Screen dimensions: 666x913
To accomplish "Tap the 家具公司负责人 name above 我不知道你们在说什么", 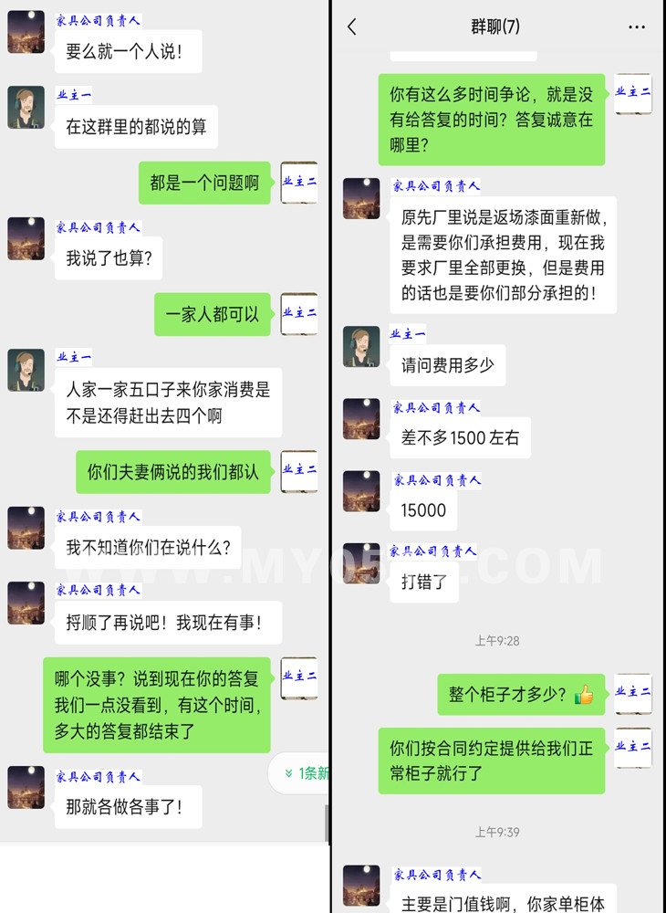I will tap(99, 517).
